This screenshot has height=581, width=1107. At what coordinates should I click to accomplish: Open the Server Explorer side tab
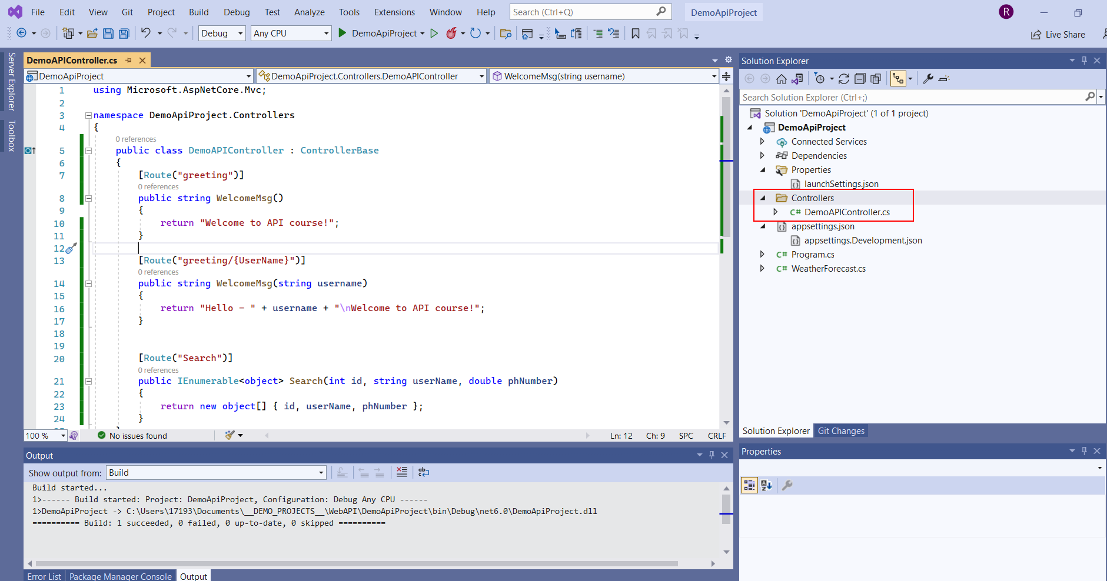pos(11,82)
